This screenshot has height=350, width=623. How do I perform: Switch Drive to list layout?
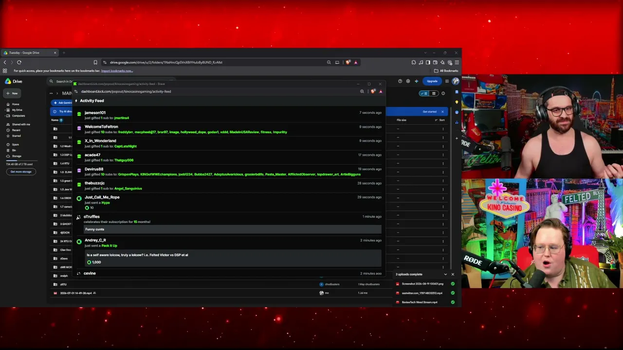coord(424,93)
